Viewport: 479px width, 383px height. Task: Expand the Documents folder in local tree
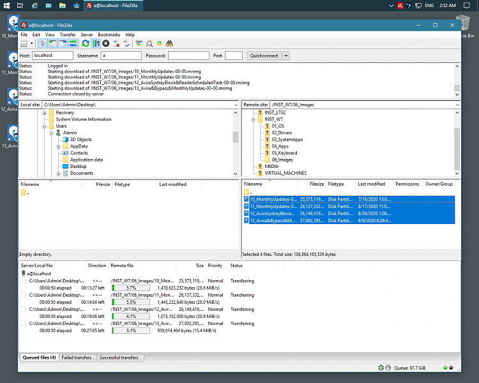(59, 174)
